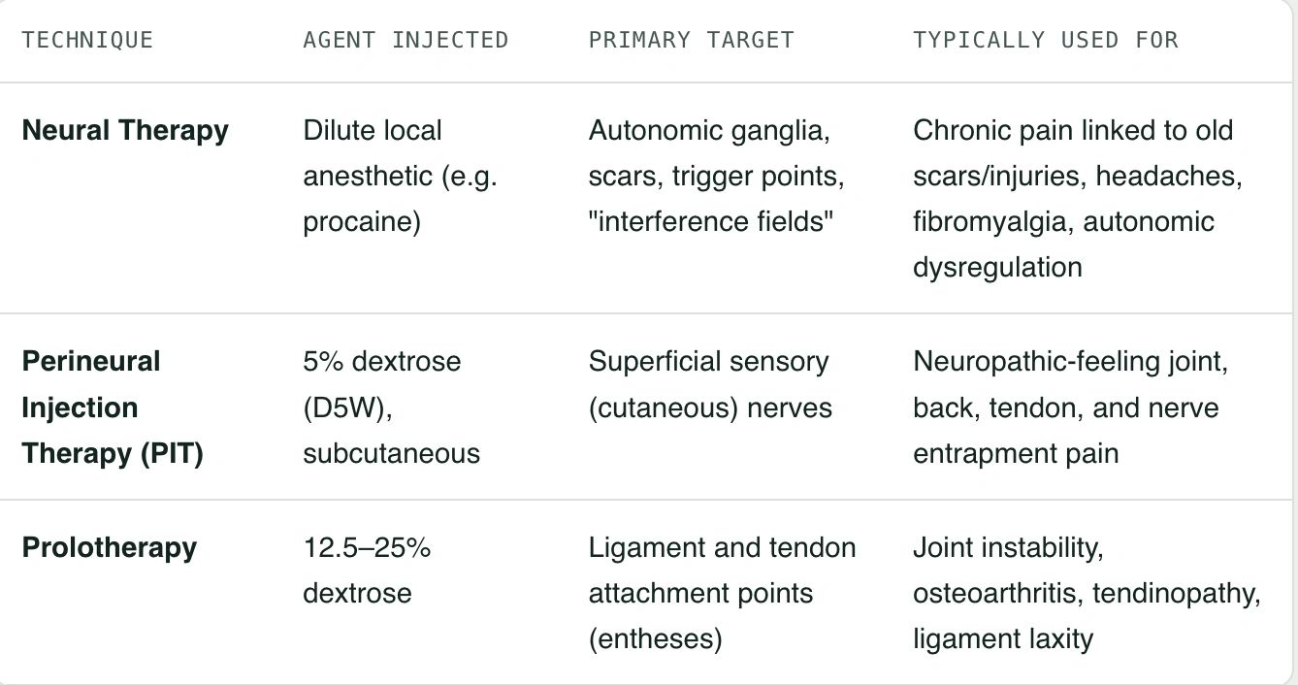Click the AGENT INJECTED column header

pos(406,40)
